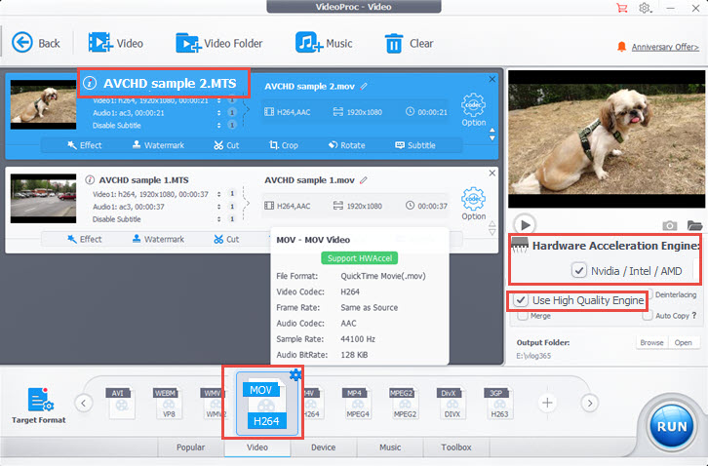This screenshot has width=708, height=466.
Task: Move AVCHD sample 1 up in list
Action: pos(492,223)
